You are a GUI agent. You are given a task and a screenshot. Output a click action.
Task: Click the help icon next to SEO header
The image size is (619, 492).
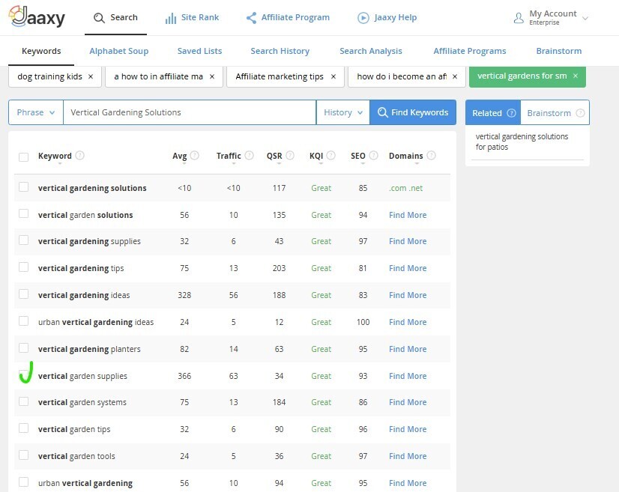373,155
